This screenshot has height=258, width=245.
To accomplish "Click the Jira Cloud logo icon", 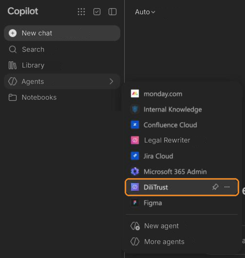I will [135, 156].
